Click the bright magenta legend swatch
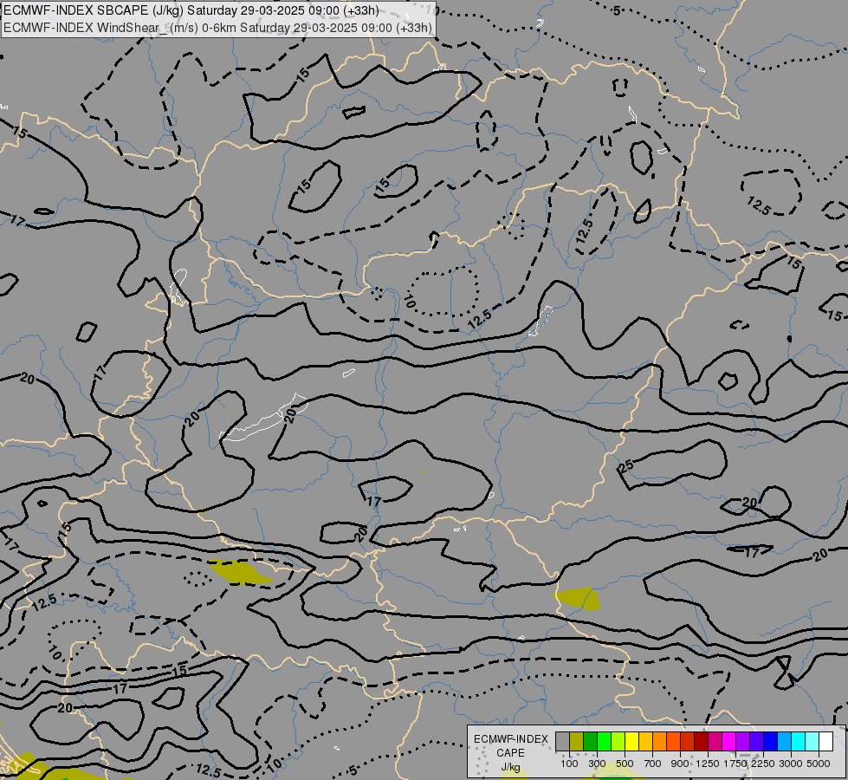 (x=729, y=742)
